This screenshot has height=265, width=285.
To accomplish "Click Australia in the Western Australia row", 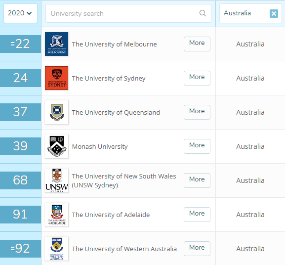I will click(x=250, y=249).
